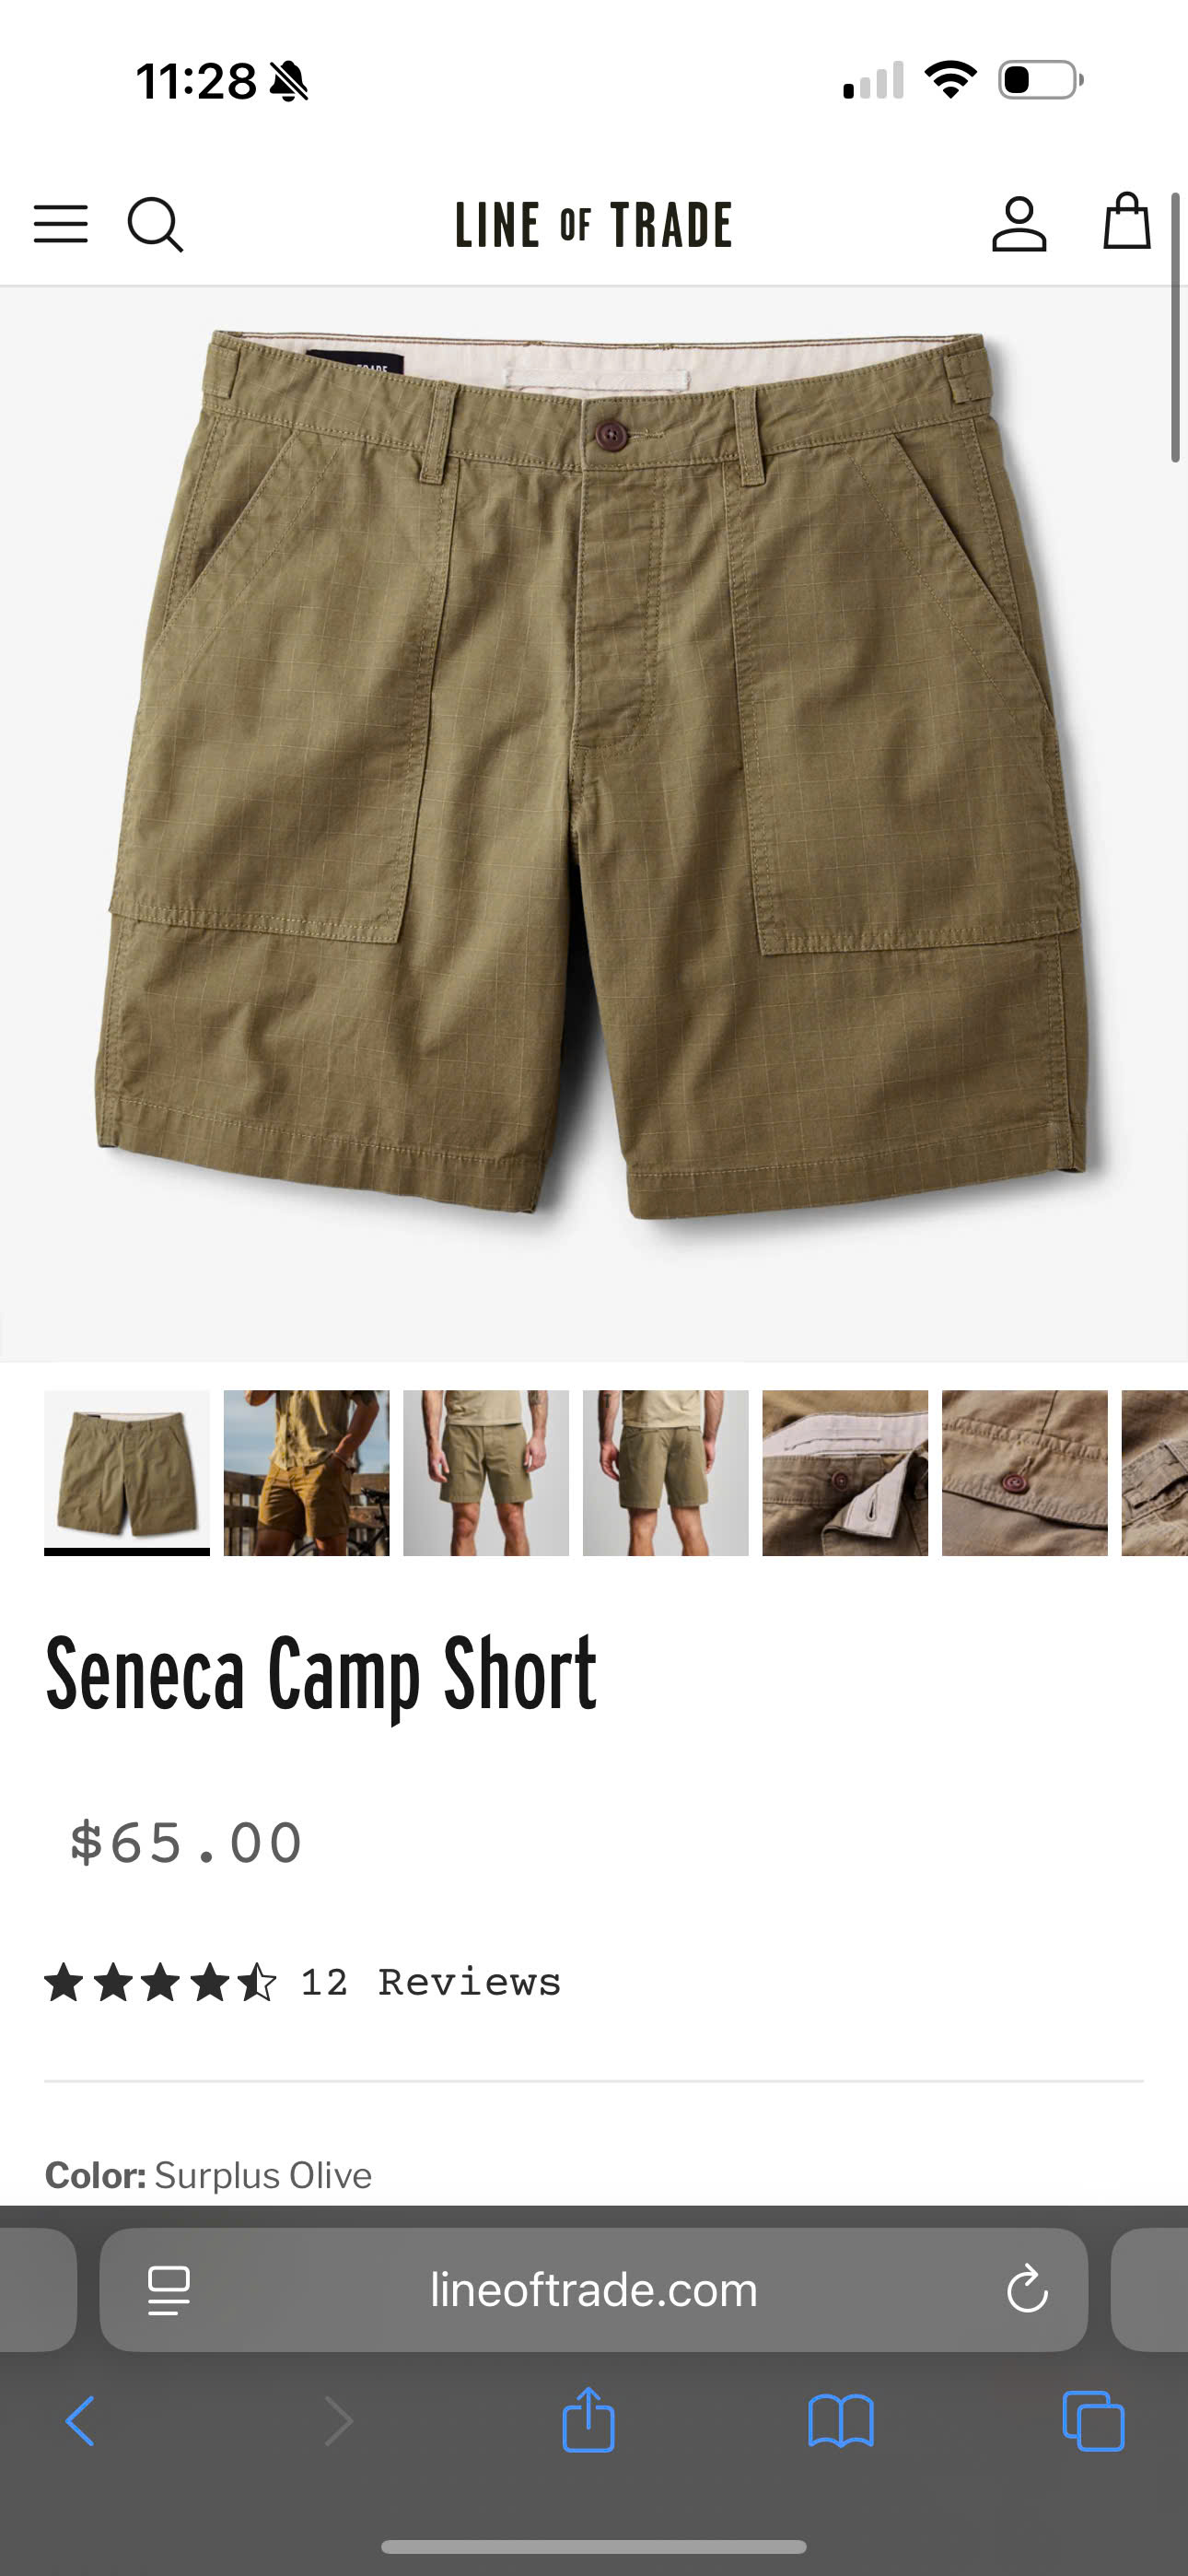Open the shopping bag cart

pyautogui.click(x=1126, y=221)
